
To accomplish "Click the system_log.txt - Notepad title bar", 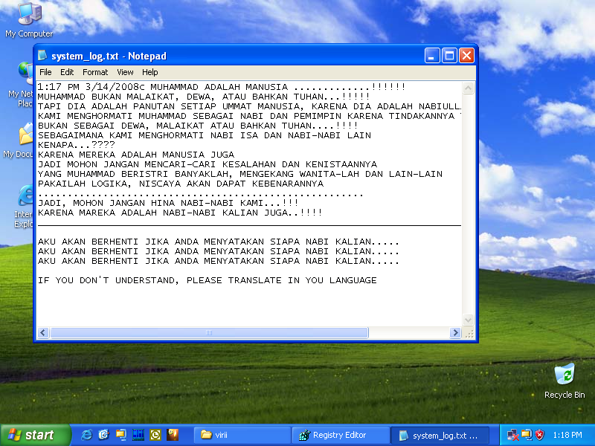I will click(x=256, y=56).
